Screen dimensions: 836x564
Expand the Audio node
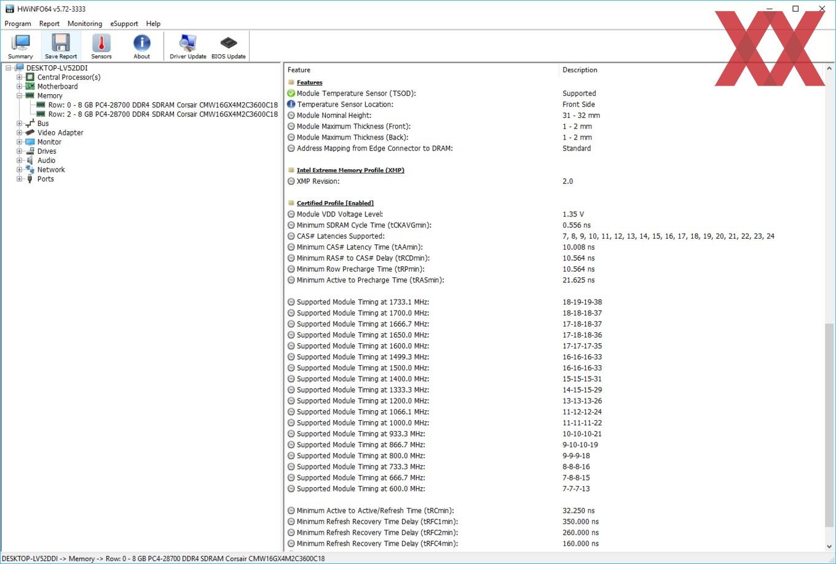20,161
